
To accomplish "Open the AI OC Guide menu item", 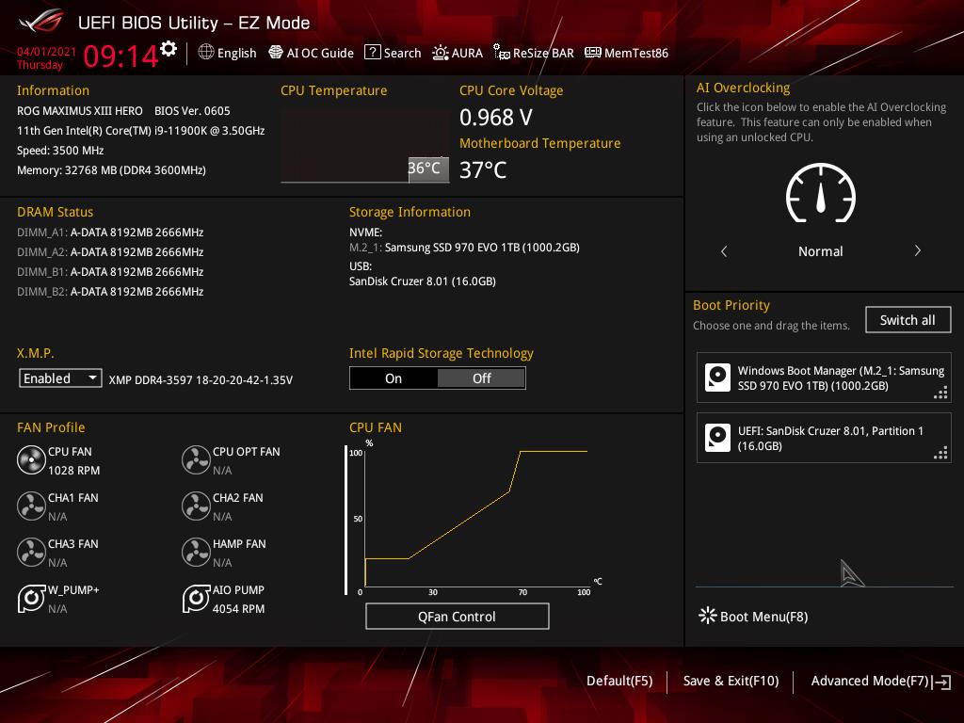I will (311, 53).
